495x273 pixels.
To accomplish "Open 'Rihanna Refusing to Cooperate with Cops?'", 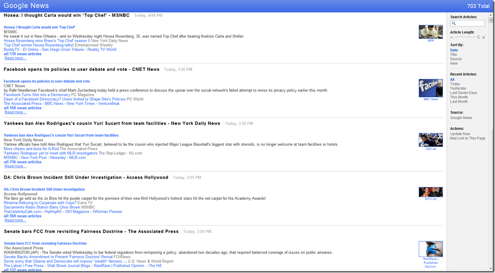I will click(x=40, y=203).
